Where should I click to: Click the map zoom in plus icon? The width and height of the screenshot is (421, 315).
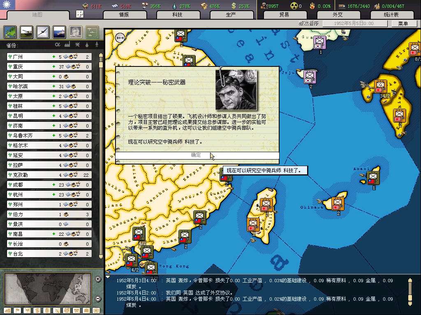tap(98, 279)
